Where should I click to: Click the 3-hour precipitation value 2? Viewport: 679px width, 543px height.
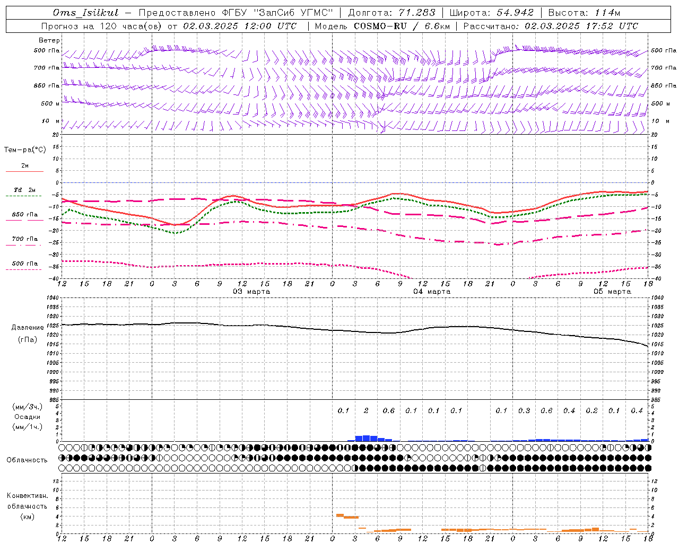click(x=366, y=411)
